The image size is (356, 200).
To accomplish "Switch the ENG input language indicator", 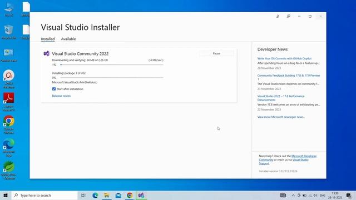I will (x=323, y=195).
